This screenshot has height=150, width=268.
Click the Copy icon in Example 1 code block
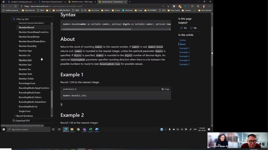[x=162, y=89]
